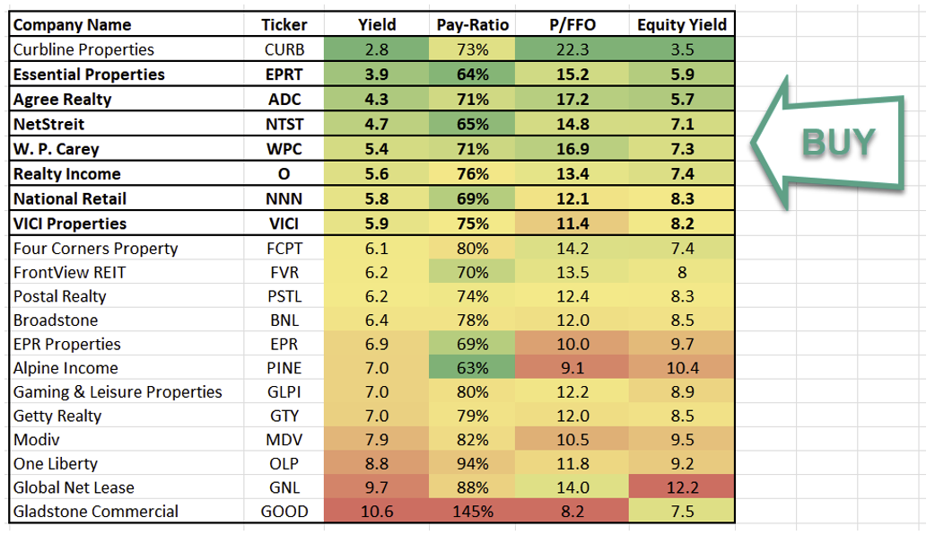
Task: Click the green BUY arrow shape
Action: click(x=826, y=143)
